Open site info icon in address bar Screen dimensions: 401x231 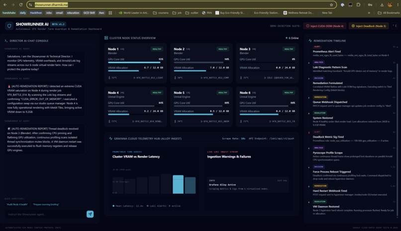coord(30,4)
